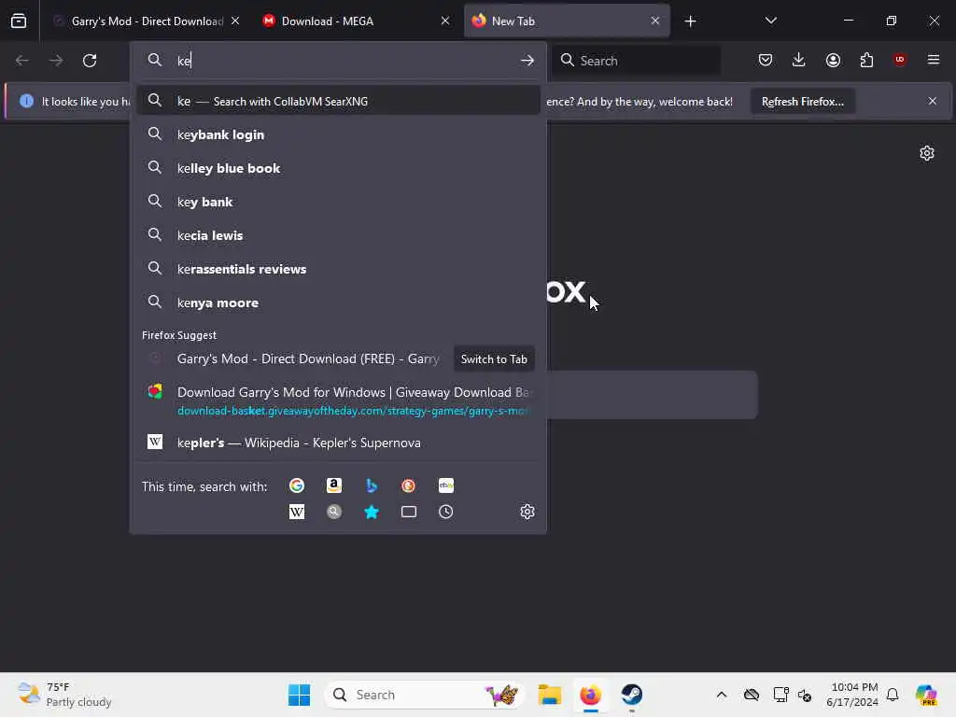Open the Downloads panel
This screenshot has height=717, width=956.
point(799,60)
